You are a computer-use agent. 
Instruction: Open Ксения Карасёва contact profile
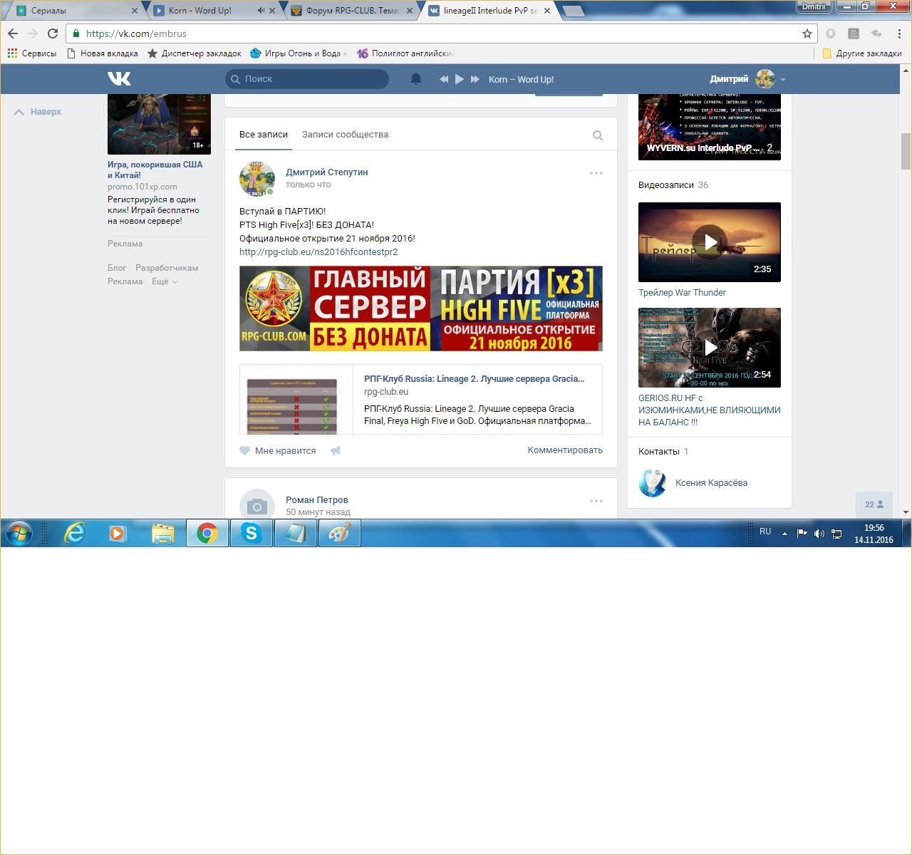tap(711, 483)
